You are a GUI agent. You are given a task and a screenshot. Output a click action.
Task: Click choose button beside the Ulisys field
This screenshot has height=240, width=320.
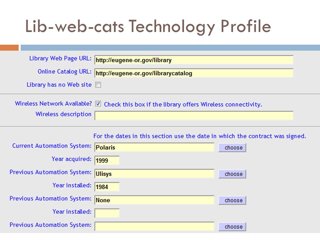pos(232,174)
